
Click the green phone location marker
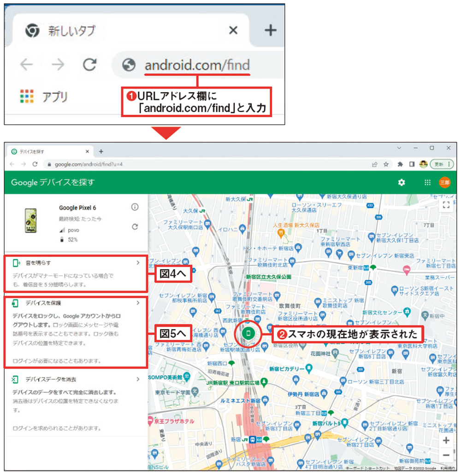(248, 333)
